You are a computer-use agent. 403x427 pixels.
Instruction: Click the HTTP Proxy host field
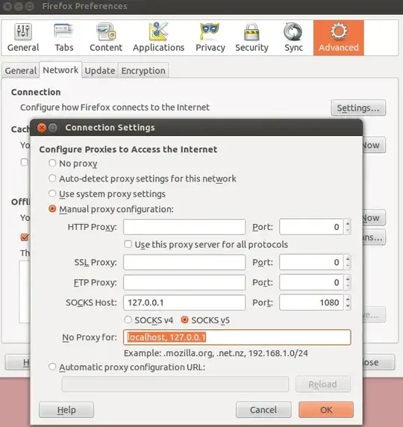click(184, 227)
